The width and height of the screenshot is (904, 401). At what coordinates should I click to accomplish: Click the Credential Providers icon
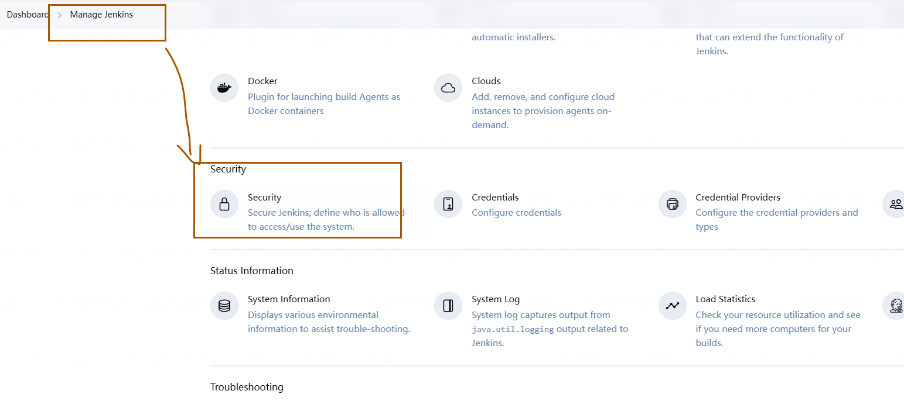[x=672, y=204]
